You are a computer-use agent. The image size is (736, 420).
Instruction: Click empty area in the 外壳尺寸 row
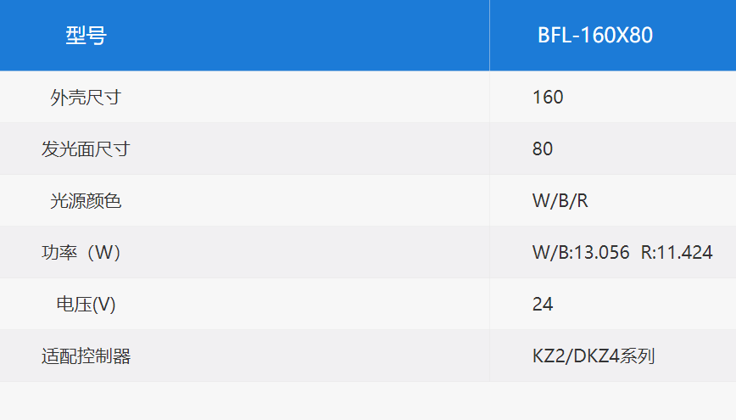pyautogui.click(x=305, y=98)
